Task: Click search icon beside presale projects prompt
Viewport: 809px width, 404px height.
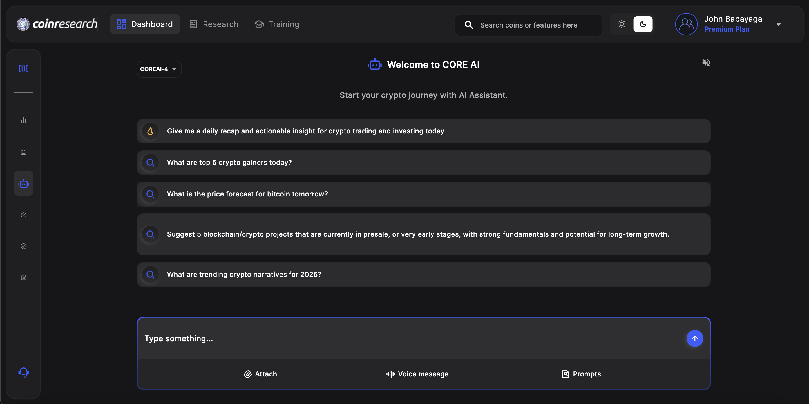Action: click(150, 234)
